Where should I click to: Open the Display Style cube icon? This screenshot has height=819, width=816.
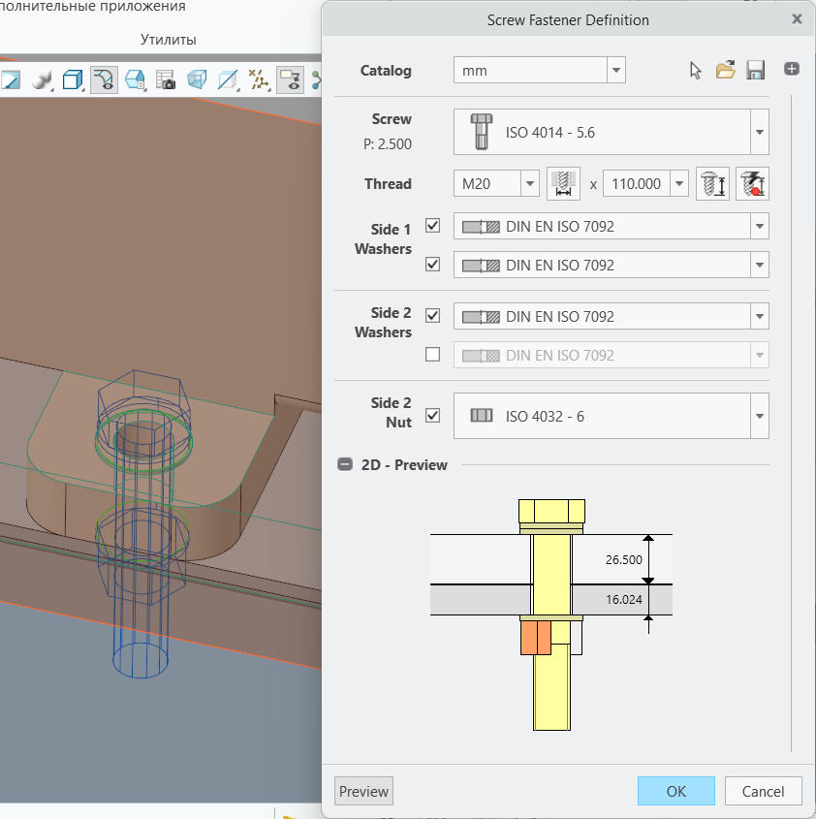pyautogui.click(x=73, y=79)
